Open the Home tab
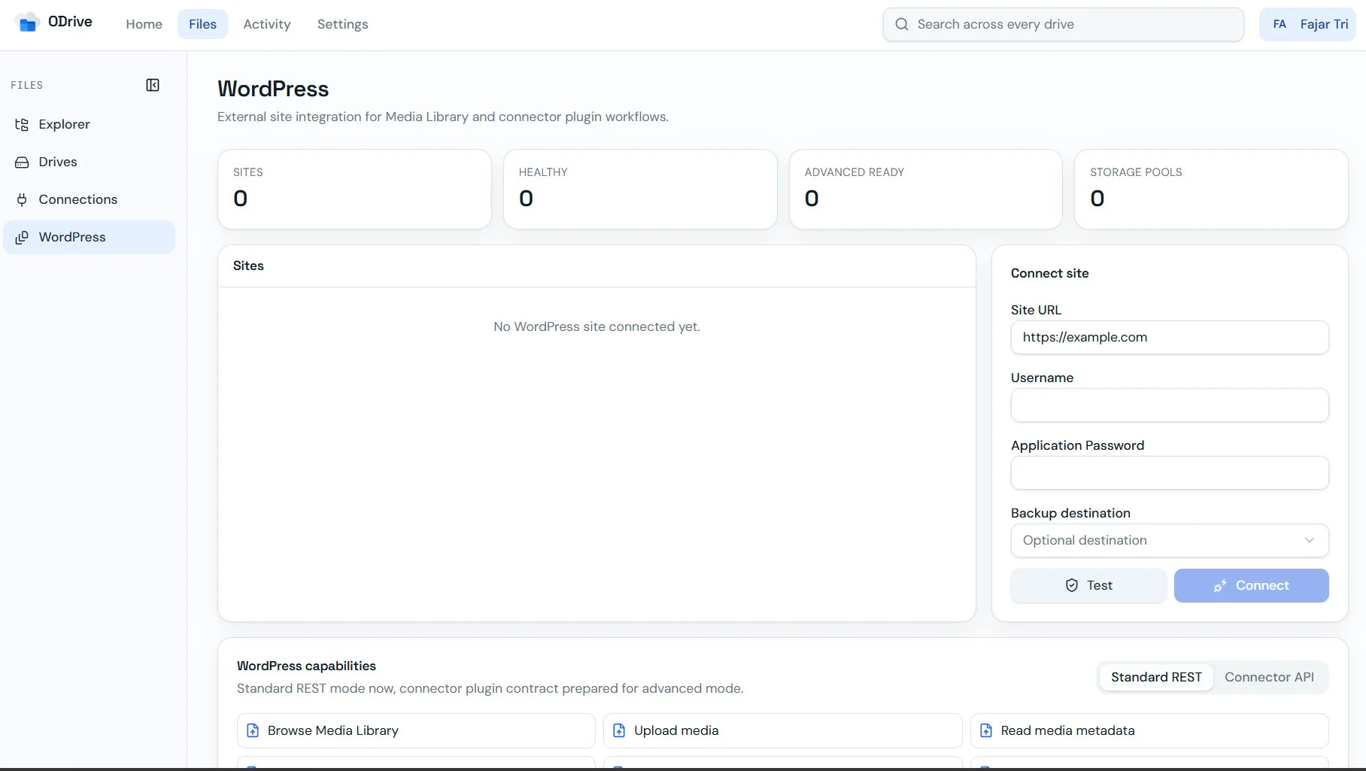The image size is (1366, 771). [x=144, y=24]
